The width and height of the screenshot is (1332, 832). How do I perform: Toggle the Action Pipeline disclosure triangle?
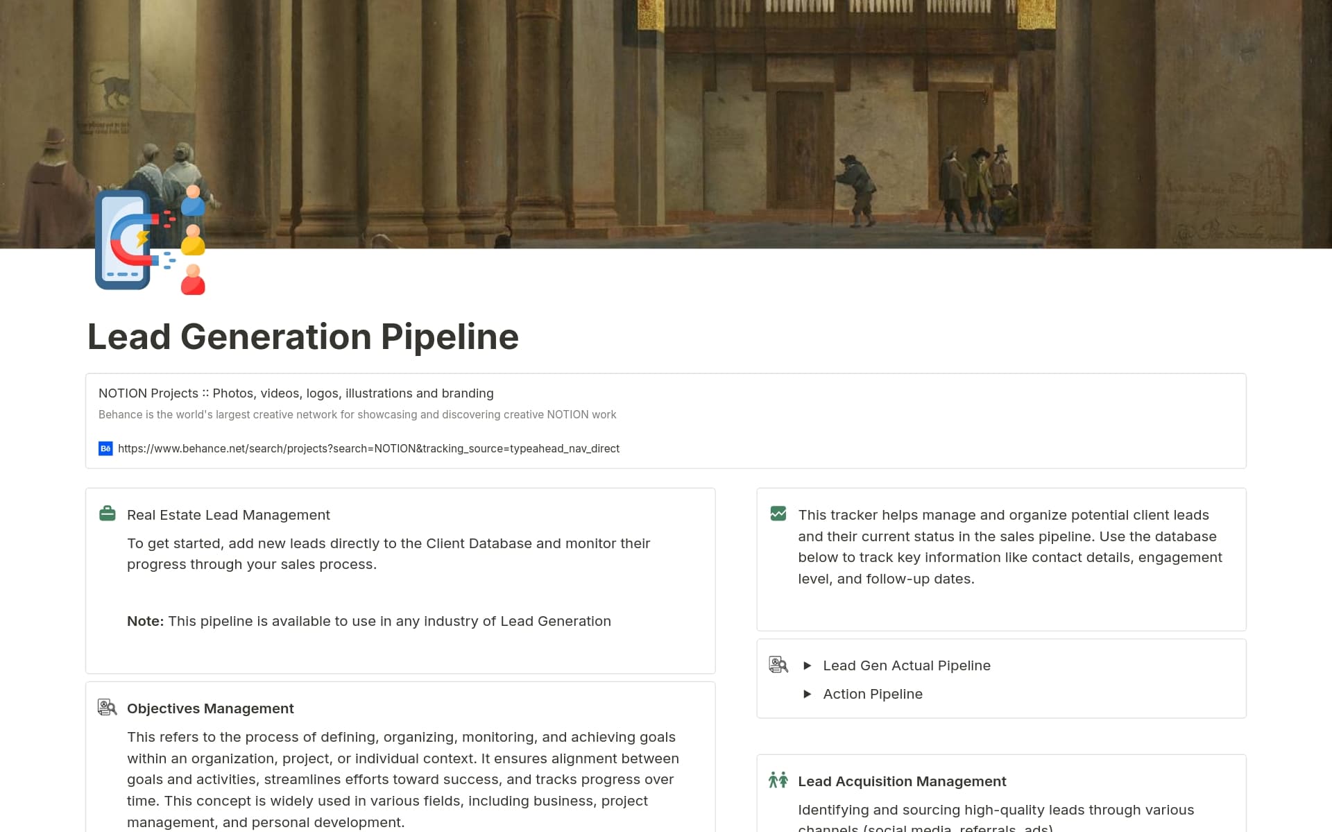[808, 694]
